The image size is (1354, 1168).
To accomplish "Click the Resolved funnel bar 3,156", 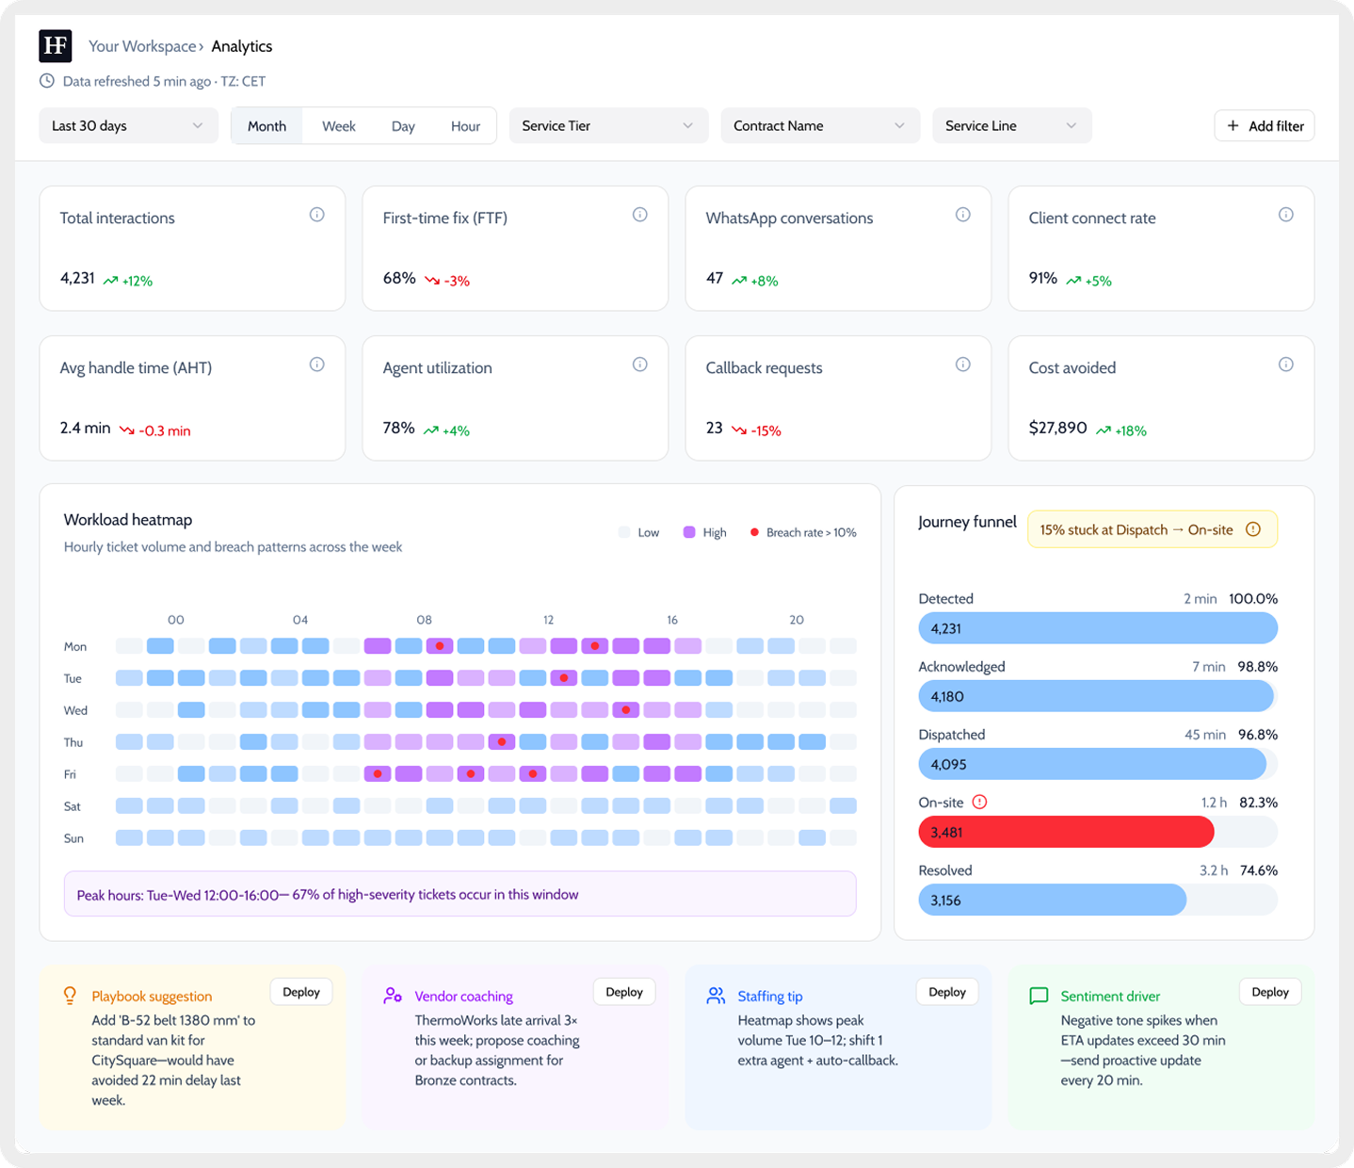I will coord(1052,900).
